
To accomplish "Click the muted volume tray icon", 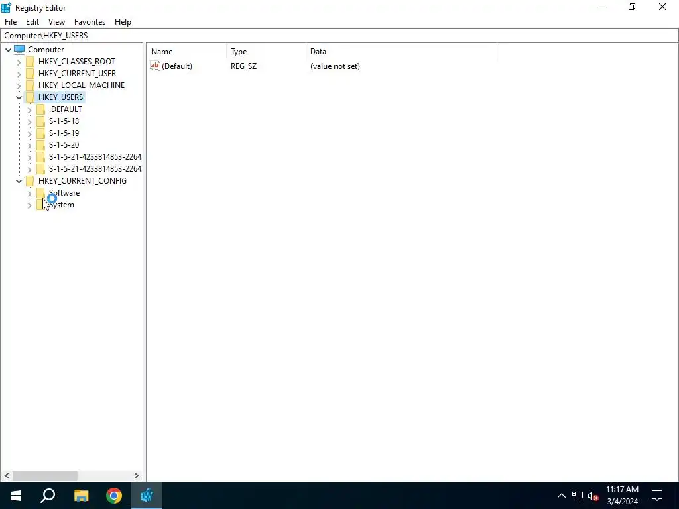I will pos(593,496).
